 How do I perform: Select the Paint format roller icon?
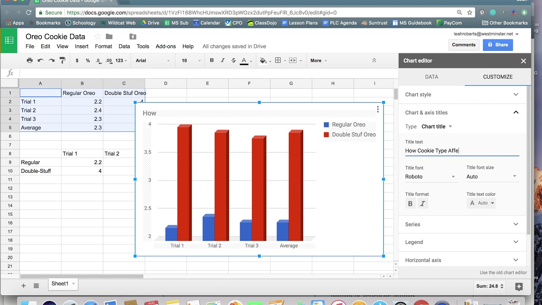tap(62, 61)
